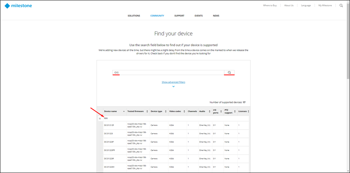350x173 pixels.
Task: Sort by Audio column arrows
Action: coord(210,111)
